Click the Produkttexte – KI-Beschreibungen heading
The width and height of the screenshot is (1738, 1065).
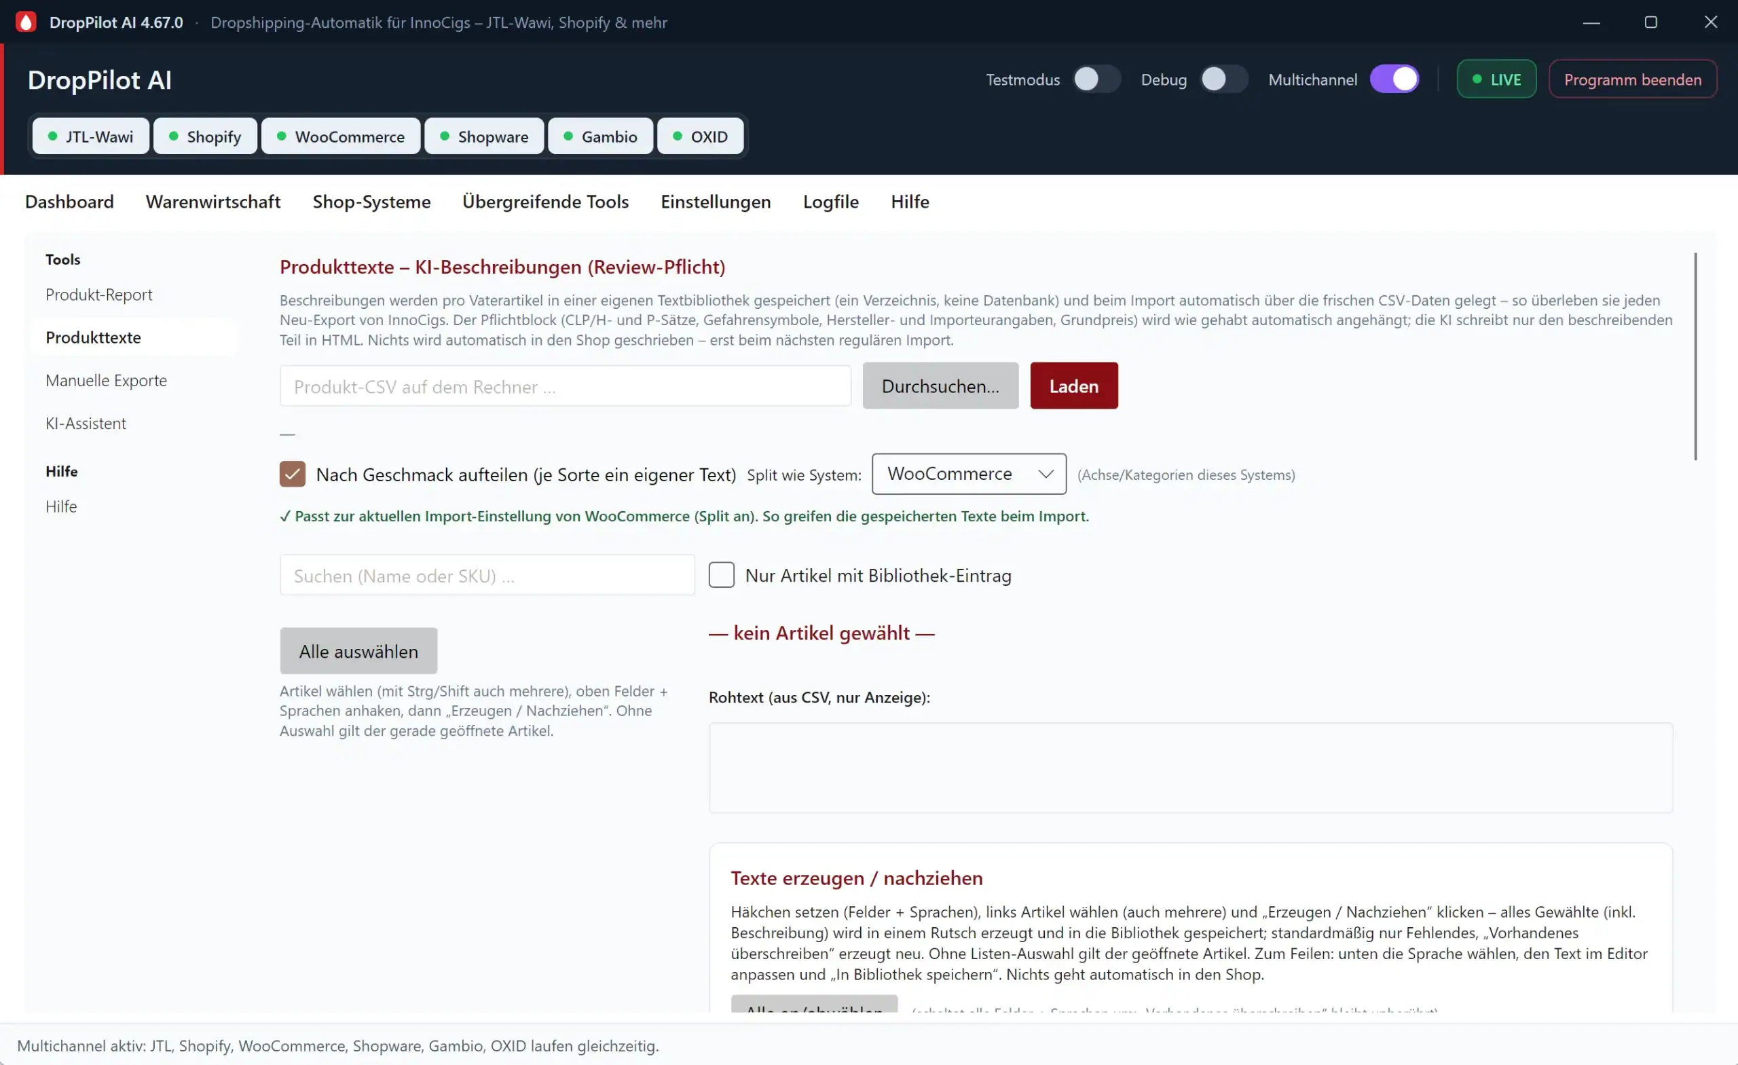[502, 267]
